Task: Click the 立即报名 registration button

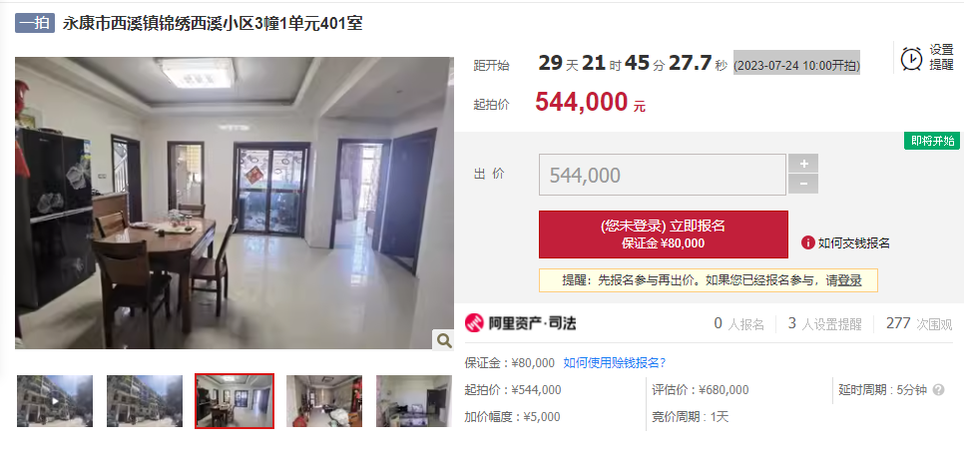Action: [664, 234]
